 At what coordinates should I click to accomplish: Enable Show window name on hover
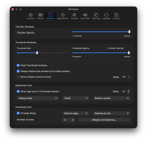[18, 77]
